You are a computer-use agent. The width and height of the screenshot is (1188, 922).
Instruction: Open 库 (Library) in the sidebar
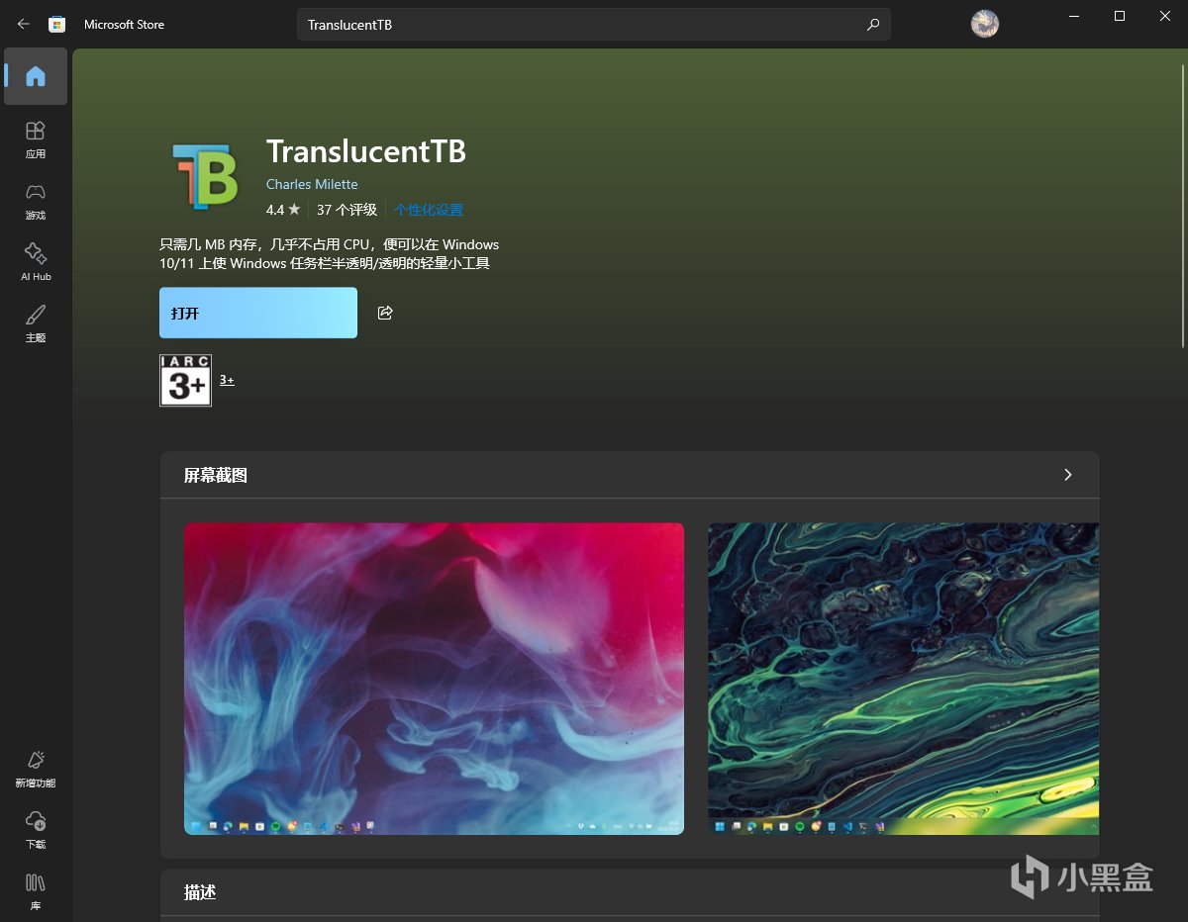[36, 890]
